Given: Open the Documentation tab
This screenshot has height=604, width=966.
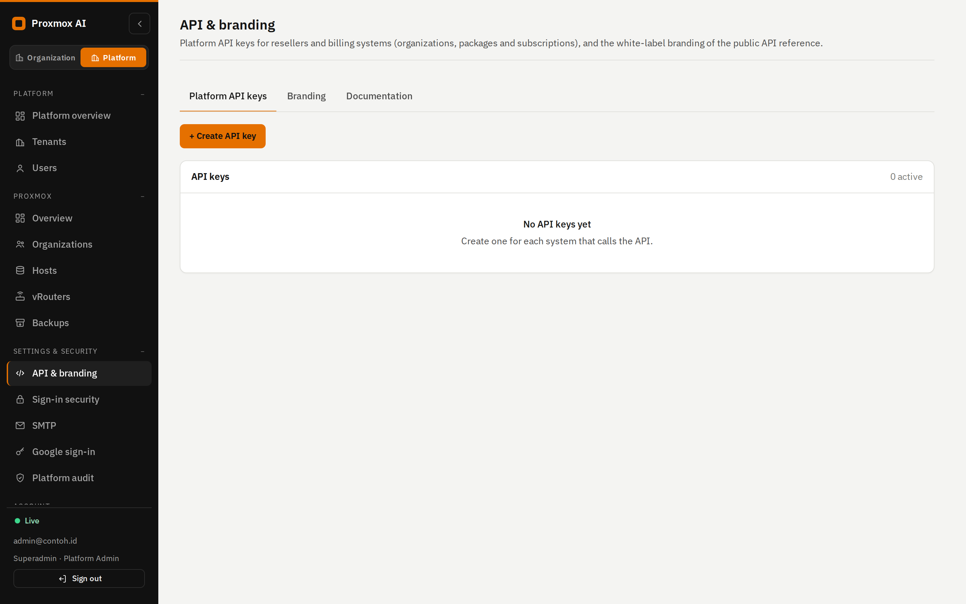Looking at the screenshot, I should [379, 96].
